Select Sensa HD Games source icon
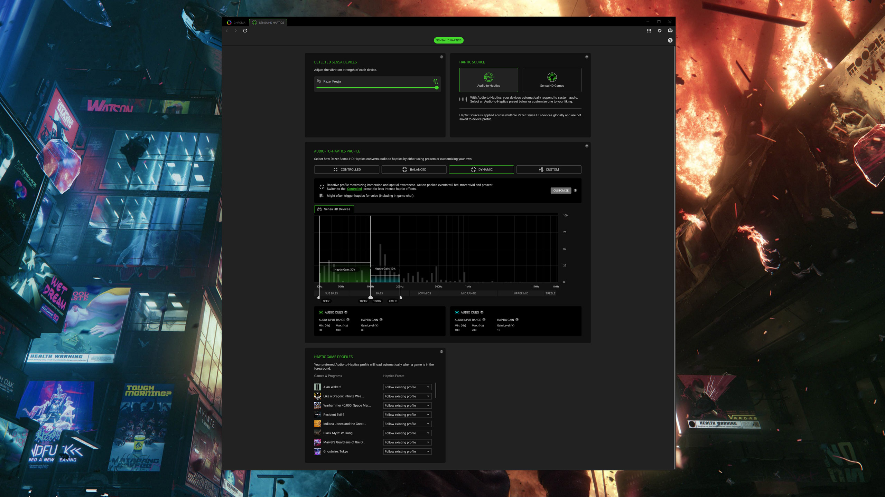Image resolution: width=885 pixels, height=497 pixels. [x=552, y=77]
